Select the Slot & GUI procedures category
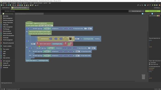Image resolution: width=161 pixels, height=90 pixels. [8, 35]
